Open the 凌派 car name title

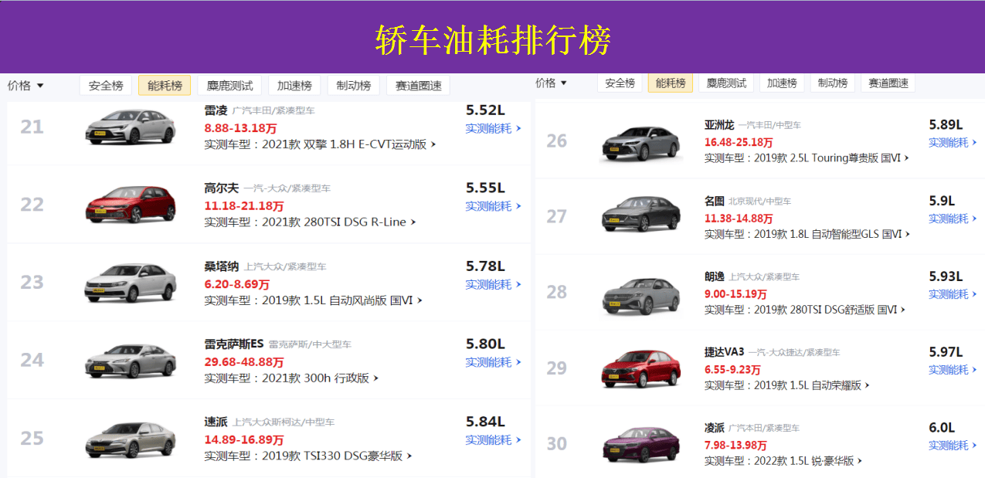714,428
